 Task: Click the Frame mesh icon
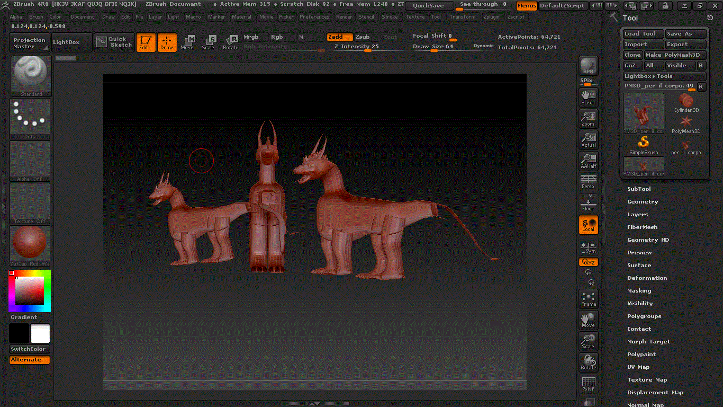(x=589, y=298)
